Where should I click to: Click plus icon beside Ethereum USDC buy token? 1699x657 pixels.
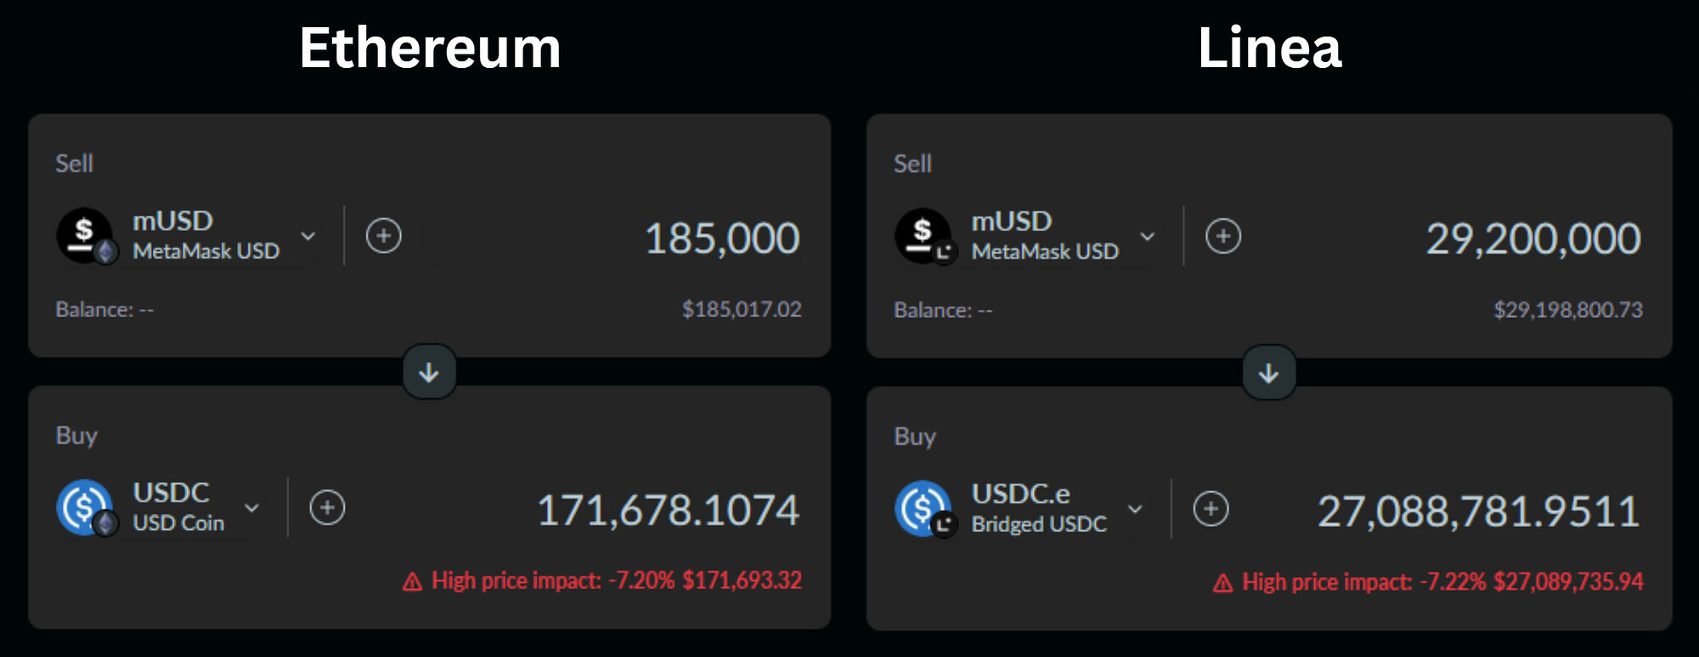[x=327, y=507]
